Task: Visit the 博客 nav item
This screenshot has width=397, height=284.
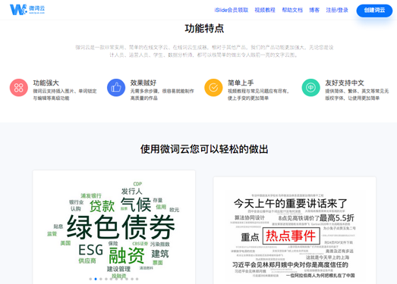Action: [x=314, y=10]
